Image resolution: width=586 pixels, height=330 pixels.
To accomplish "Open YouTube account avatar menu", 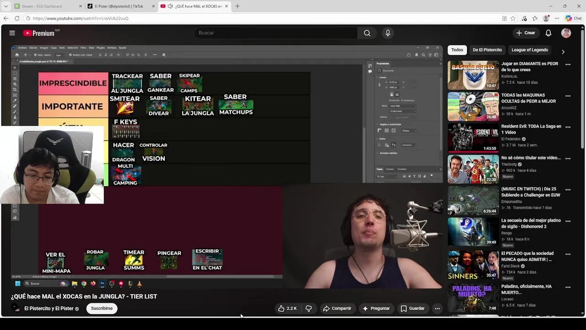I will pyautogui.click(x=566, y=33).
